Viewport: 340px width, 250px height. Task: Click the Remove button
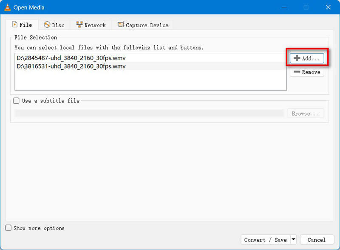(307, 72)
